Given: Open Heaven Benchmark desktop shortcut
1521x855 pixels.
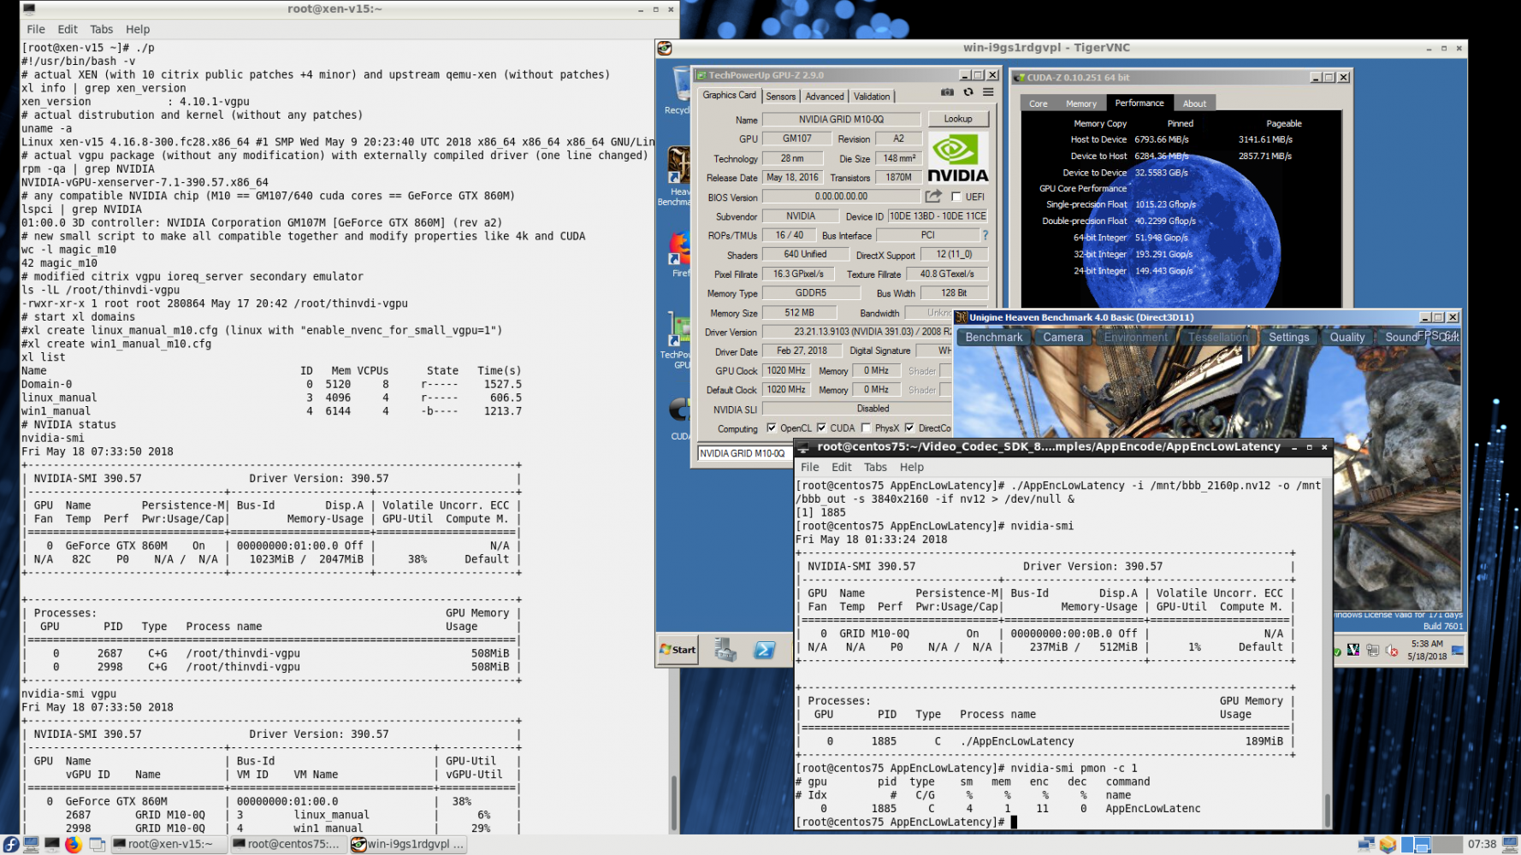Looking at the screenshot, I should [x=678, y=175].
